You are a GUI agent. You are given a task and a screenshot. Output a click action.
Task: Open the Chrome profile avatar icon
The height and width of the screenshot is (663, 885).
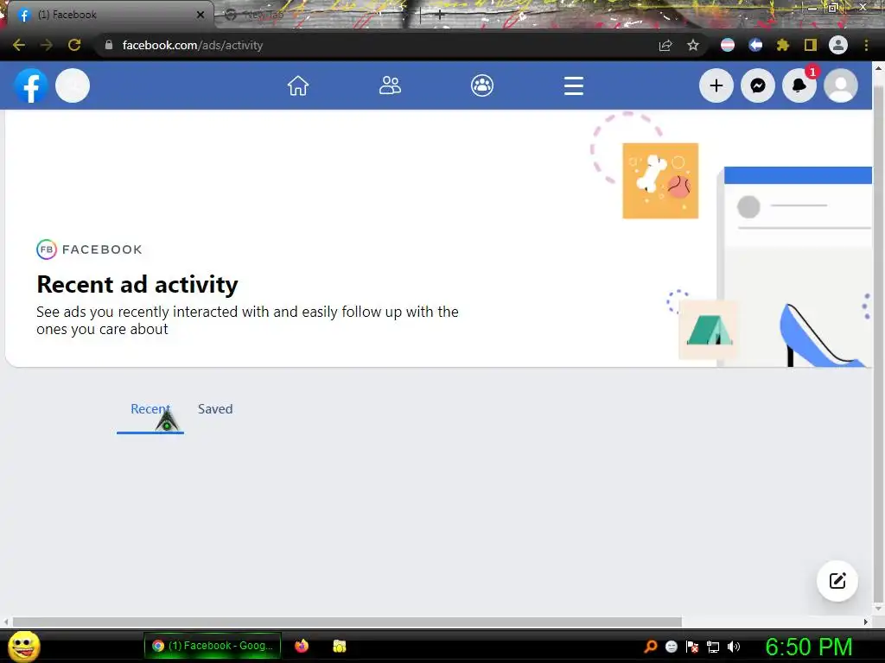pyautogui.click(x=838, y=45)
